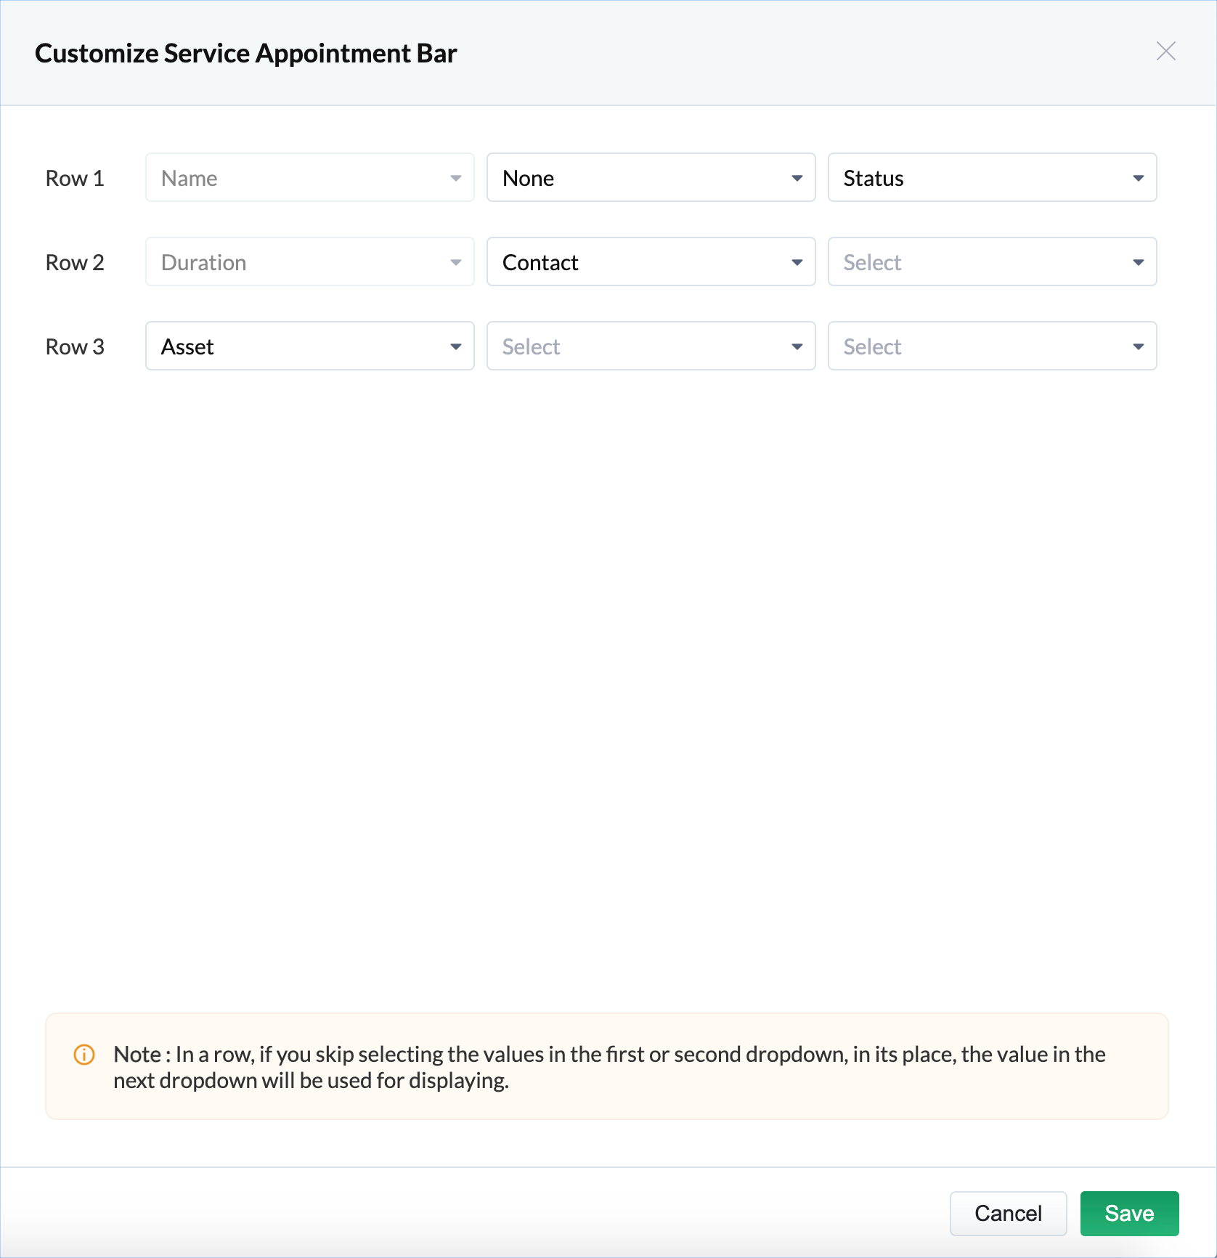This screenshot has height=1258, width=1217.
Task: Click the dialog title text
Action: pos(245,54)
